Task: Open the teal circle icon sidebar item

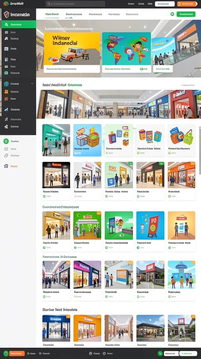Action: coord(6,84)
